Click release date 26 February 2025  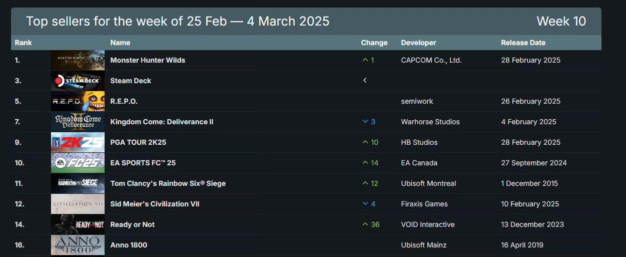point(530,101)
